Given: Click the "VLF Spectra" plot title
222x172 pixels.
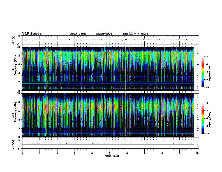Looking at the screenshot, I should [x=32, y=34].
